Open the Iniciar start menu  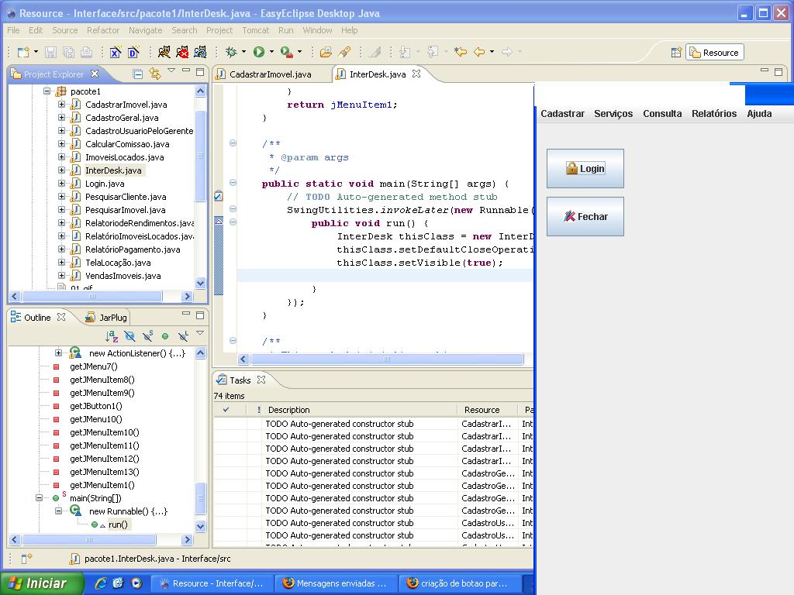42,583
